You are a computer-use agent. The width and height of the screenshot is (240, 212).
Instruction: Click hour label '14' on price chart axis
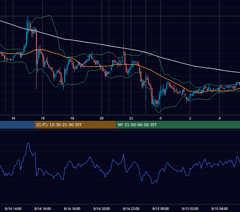(13, 118)
